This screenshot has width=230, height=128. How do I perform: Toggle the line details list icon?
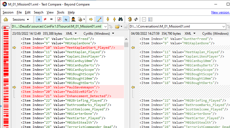point(150,19)
